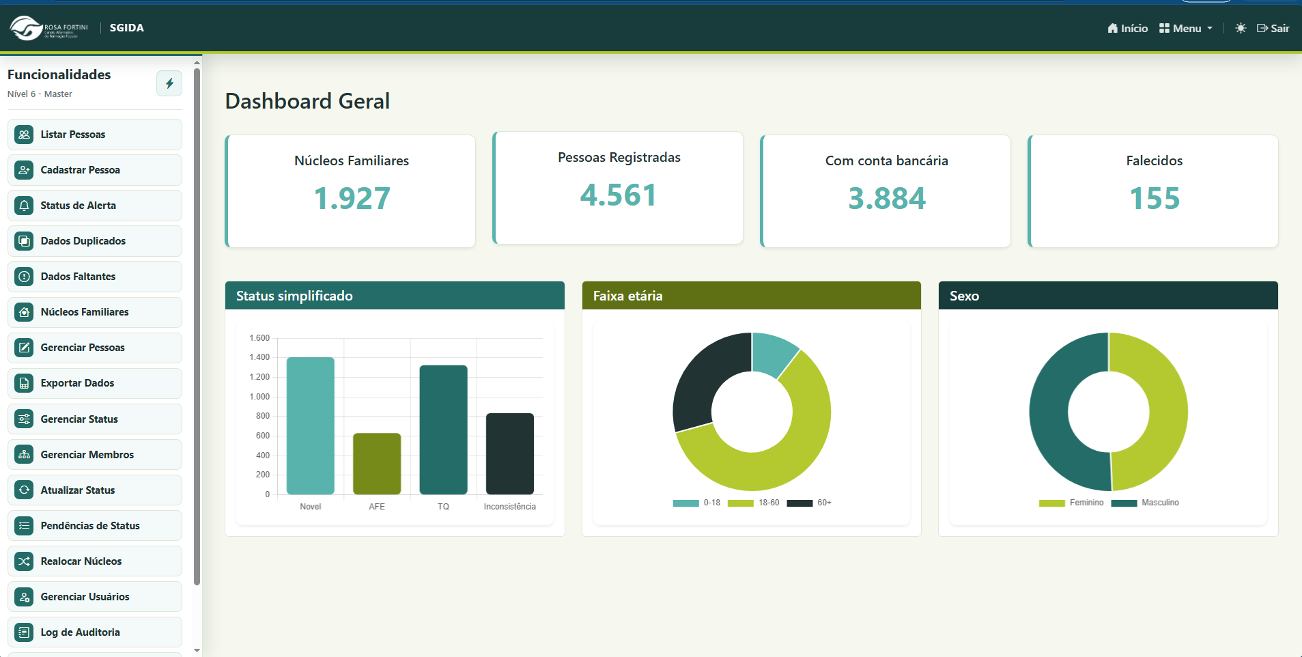Image resolution: width=1302 pixels, height=657 pixels.
Task: Click the Inconsistência bar in the chart
Action: pos(510,453)
